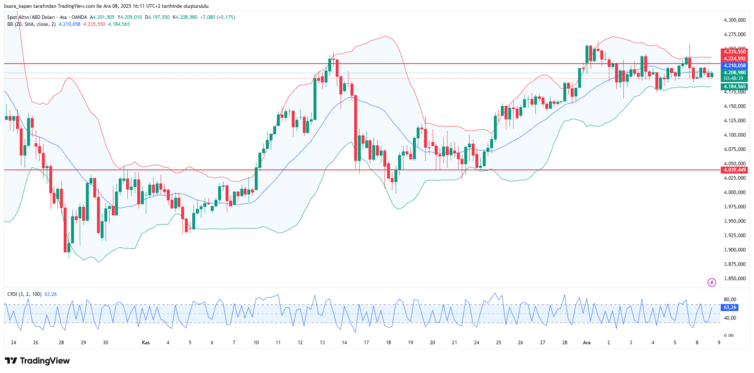
Task: Click the red 4.039,449 price axis tag
Action: click(734, 170)
